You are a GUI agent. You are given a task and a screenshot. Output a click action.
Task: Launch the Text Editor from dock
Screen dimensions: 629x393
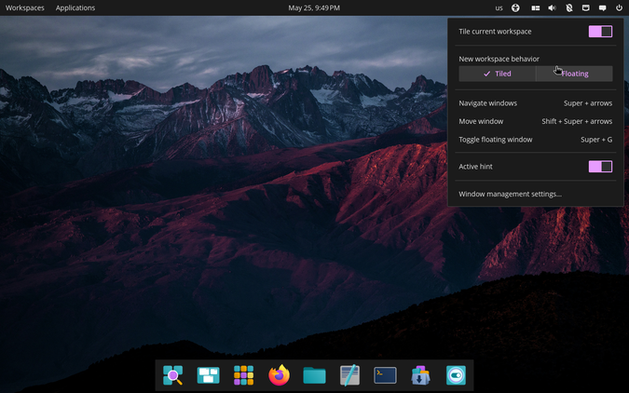pyautogui.click(x=349, y=375)
